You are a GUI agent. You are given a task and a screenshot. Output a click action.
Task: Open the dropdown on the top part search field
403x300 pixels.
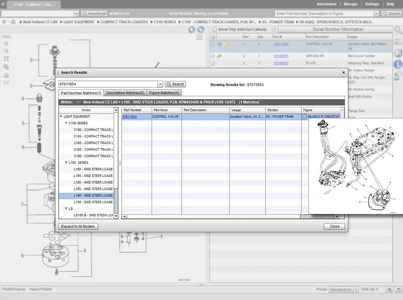(377, 14)
